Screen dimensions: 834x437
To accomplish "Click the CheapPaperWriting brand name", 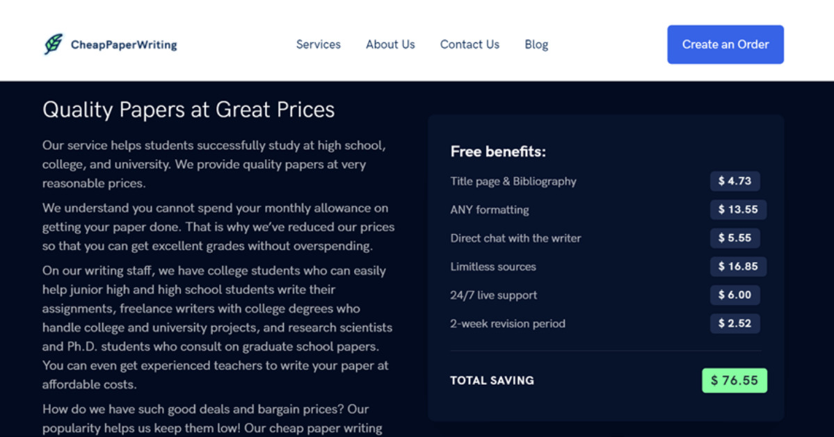I will click(124, 45).
